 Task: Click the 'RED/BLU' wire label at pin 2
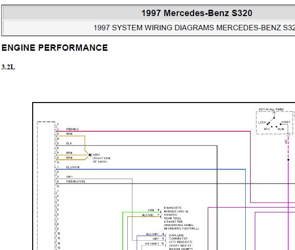point(72,129)
